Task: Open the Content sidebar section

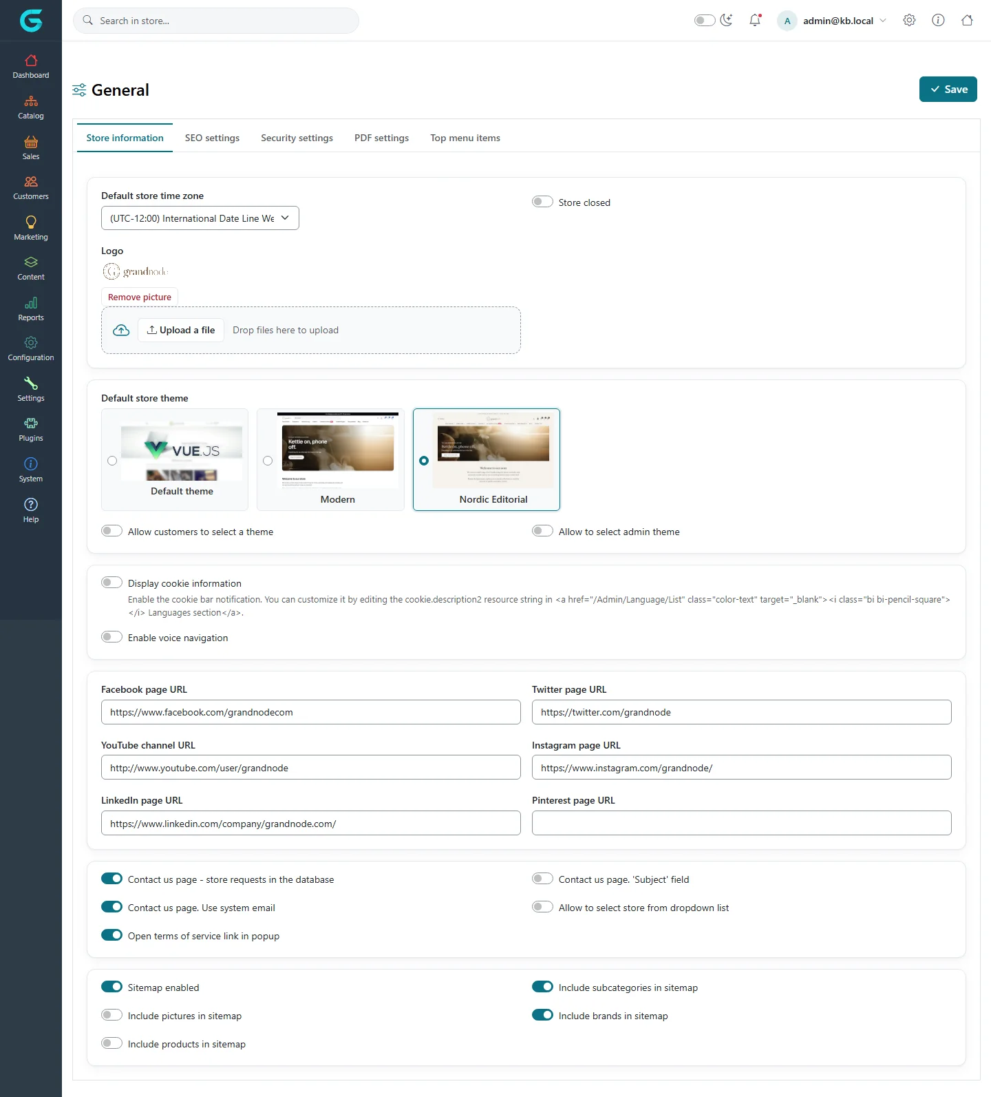Action: pyautogui.click(x=31, y=269)
